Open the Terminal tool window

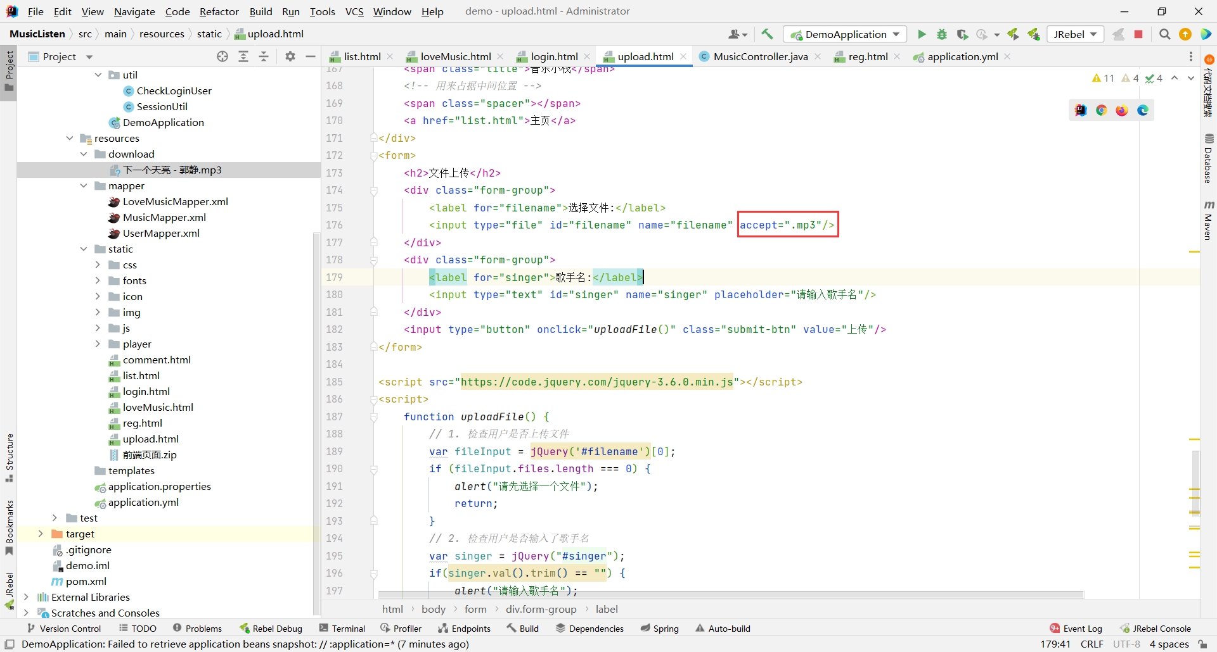pos(342,629)
